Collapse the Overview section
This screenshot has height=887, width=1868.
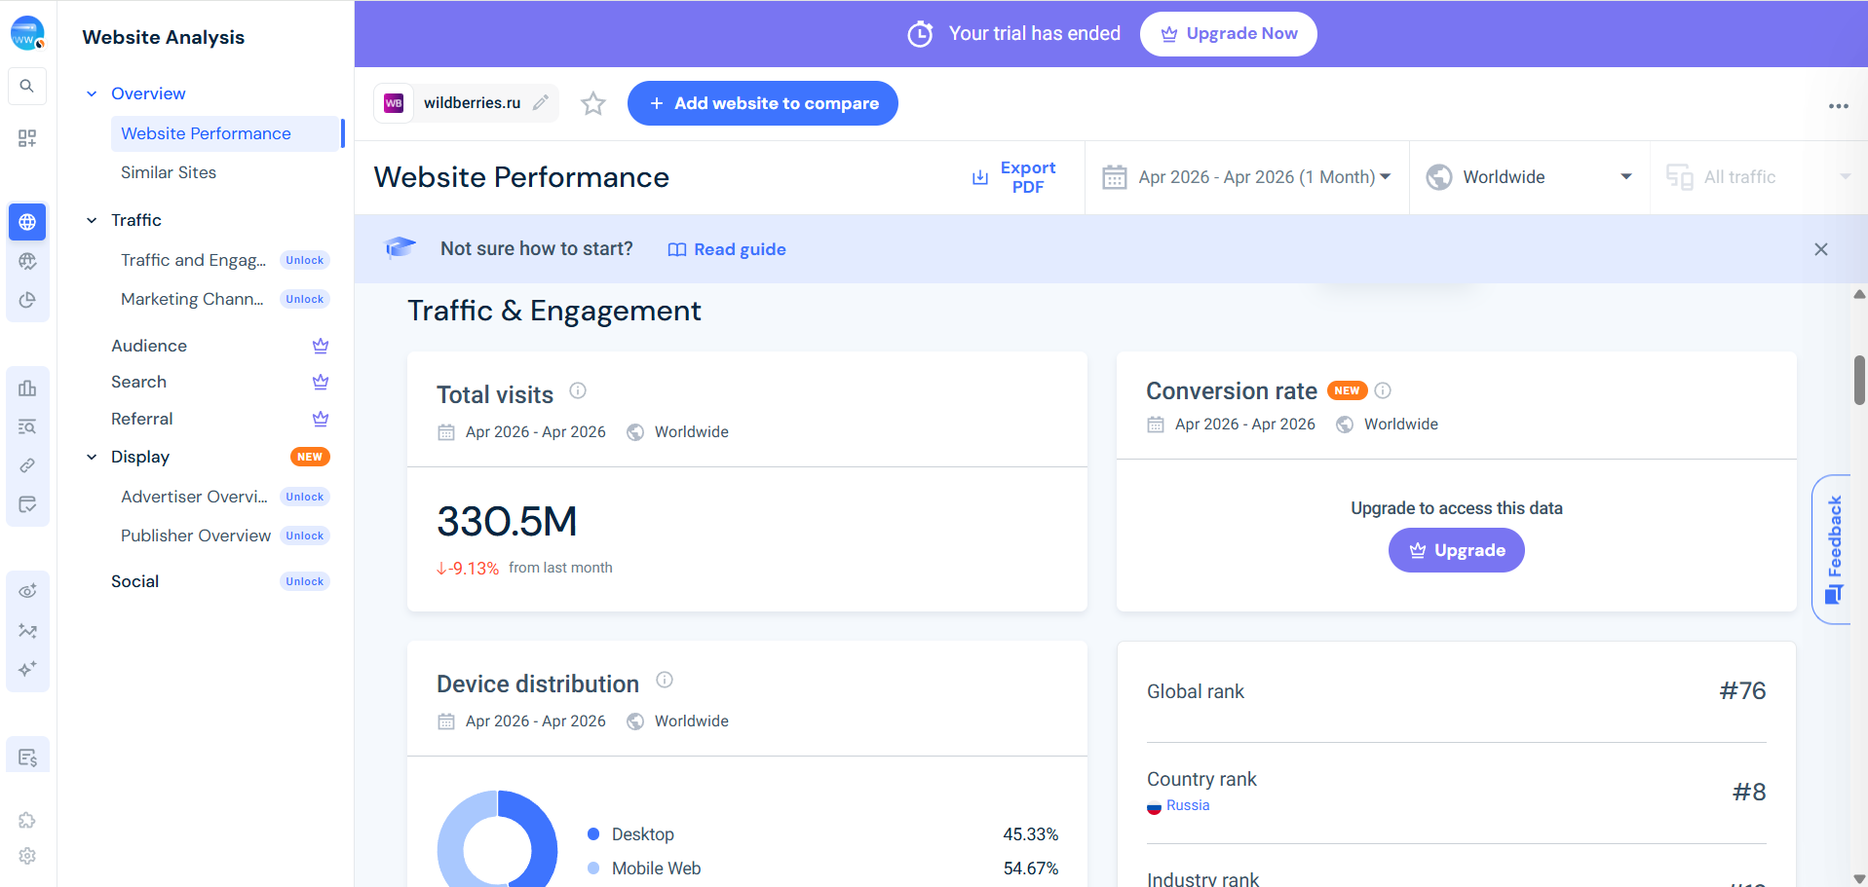pos(92,93)
